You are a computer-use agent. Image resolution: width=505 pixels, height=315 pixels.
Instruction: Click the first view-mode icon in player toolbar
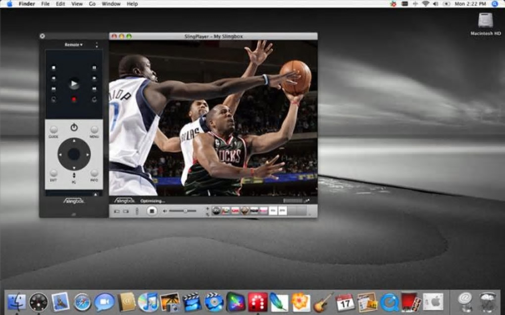(x=117, y=211)
